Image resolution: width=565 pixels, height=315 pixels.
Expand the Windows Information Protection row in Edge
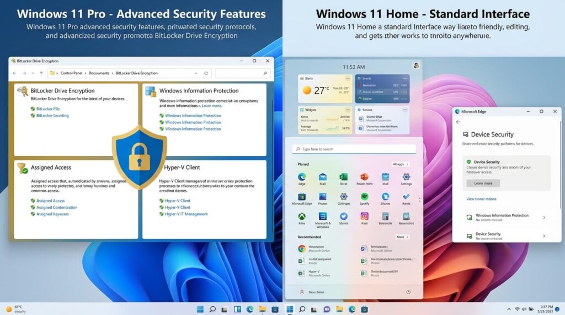tap(505, 217)
